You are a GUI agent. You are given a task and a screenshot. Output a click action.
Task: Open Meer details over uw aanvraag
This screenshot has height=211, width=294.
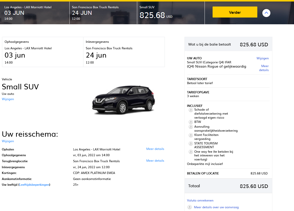[216, 207]
